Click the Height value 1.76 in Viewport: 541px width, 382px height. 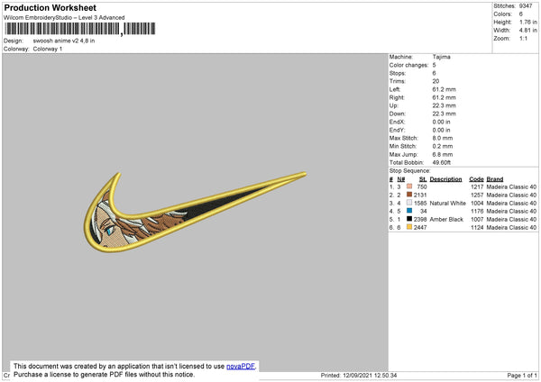pyautogui.click(x=527, y=22)
